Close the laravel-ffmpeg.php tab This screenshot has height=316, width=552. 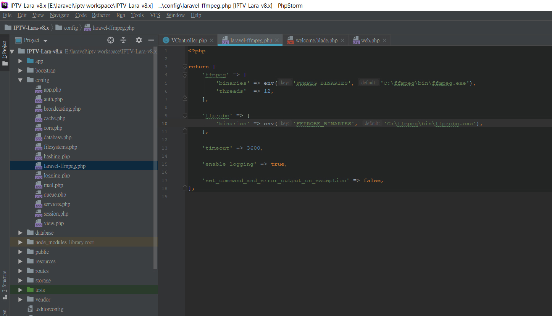(x=277, y=40)
